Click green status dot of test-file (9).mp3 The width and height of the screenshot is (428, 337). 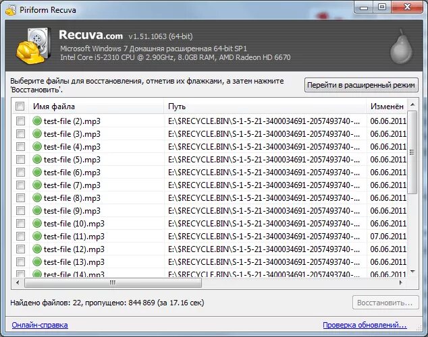click(37, 210)
